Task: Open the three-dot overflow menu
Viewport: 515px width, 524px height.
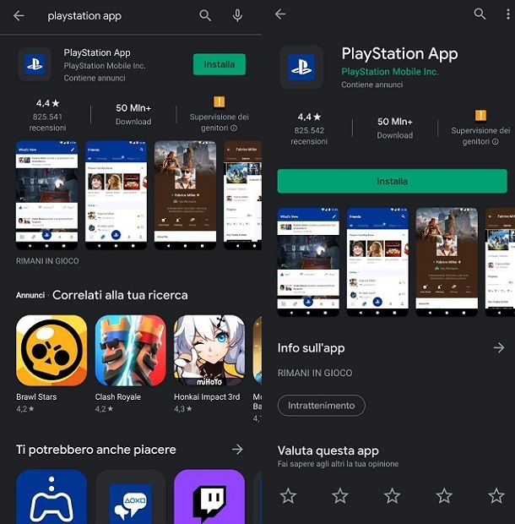Action: click(507, 14)
